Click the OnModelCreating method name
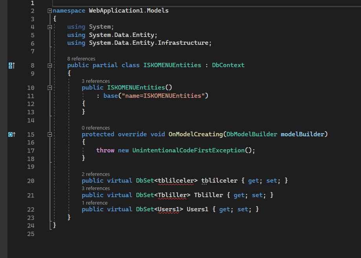Screen dimensions: 361x258 coord(196,134)
